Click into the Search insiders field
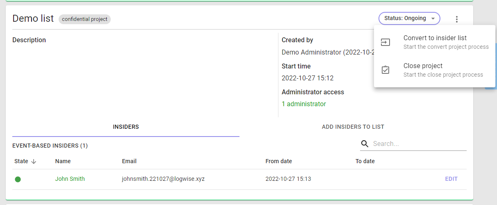 [x=418, y=144]
